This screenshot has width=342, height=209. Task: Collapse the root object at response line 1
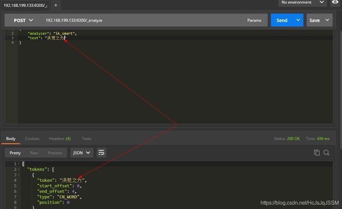point(19,164)
